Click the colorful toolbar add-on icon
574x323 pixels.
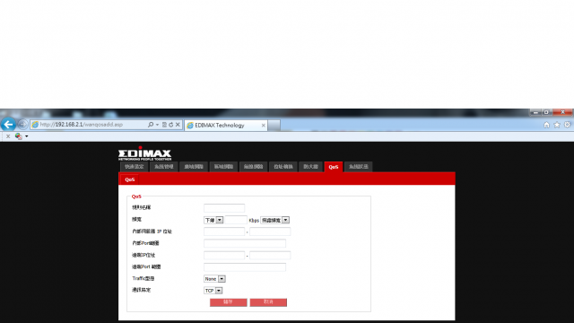pyautogui.click(x=18, y=136)
